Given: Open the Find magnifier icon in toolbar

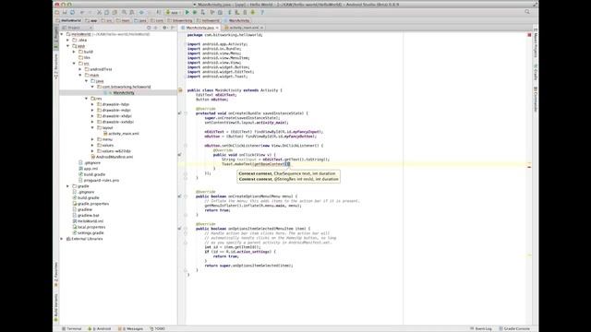Looking at the screenshot, I should pos(124,12).
